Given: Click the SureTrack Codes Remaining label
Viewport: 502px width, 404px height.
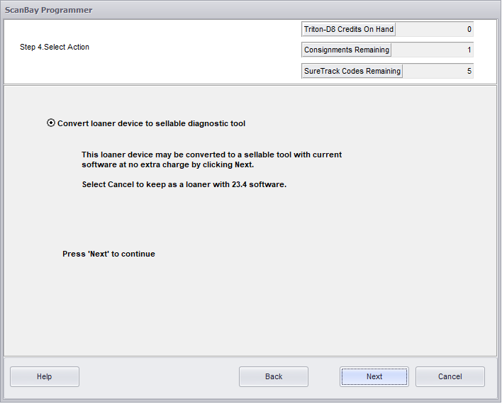Looking at the screenshot, I should coord(352,71).
